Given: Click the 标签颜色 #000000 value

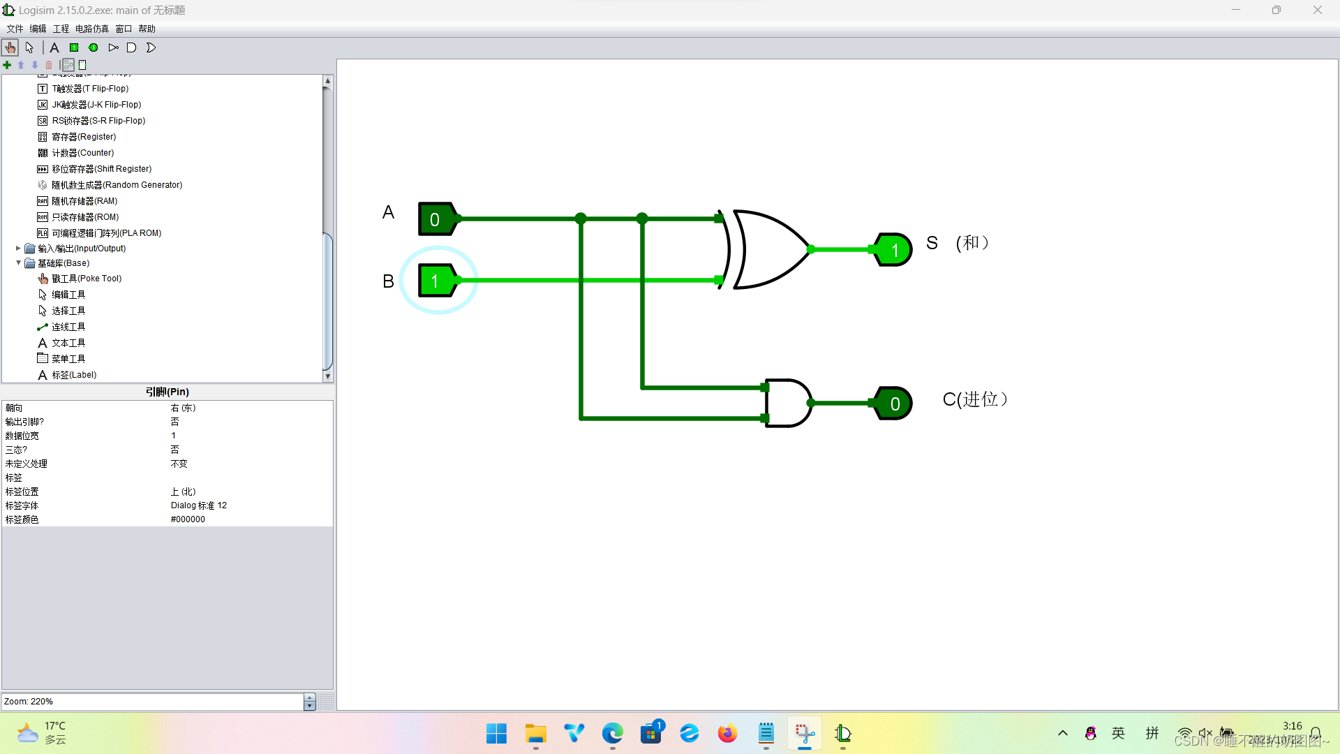Looking at the screenshot, I should [x=188, y=519].
